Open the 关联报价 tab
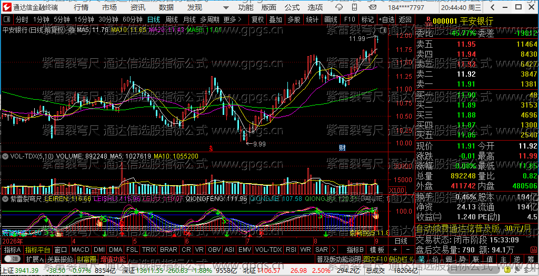 click(x=60, y=259)
